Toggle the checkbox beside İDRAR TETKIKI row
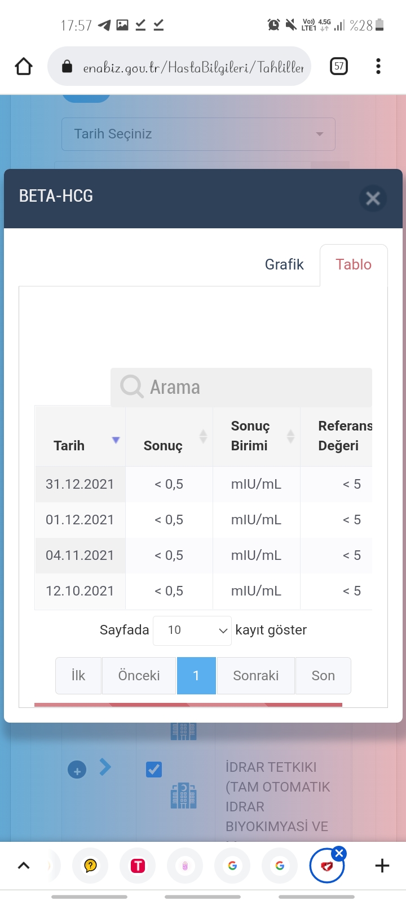The height and width of the screenshot is (904, 406). [x=154, y=770]
